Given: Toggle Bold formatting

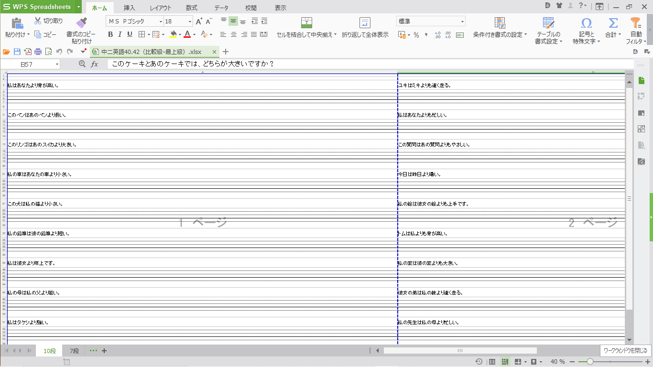Looking at the screenshot, I should [x=110, y=34].
